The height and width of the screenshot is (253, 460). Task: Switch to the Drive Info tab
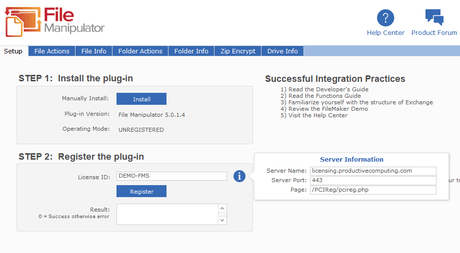(x=282, y=51)
